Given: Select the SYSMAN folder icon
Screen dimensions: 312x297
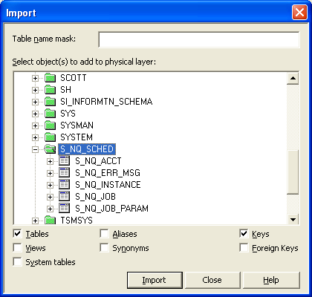Looking at the screenshot, I should [51, 125].
